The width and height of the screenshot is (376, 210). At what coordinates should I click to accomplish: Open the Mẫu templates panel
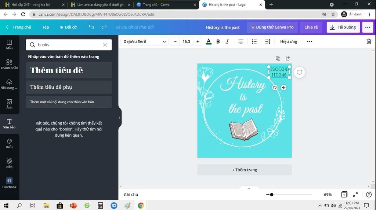[x=9, y=45]
